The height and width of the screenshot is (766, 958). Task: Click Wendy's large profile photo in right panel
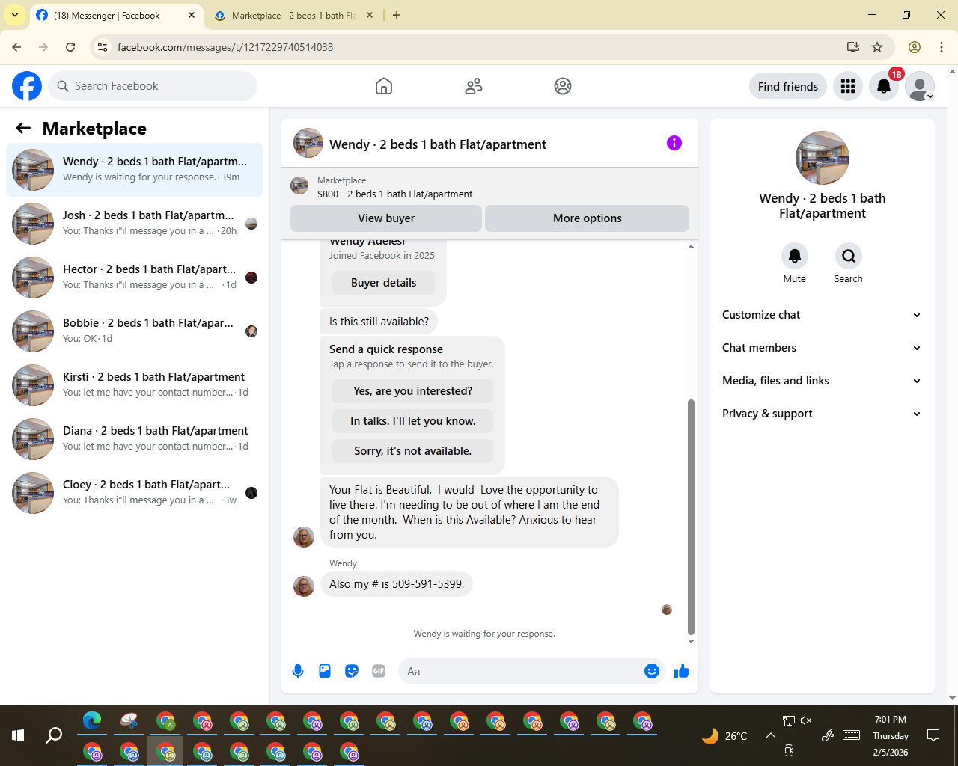[x=823, y=158]
